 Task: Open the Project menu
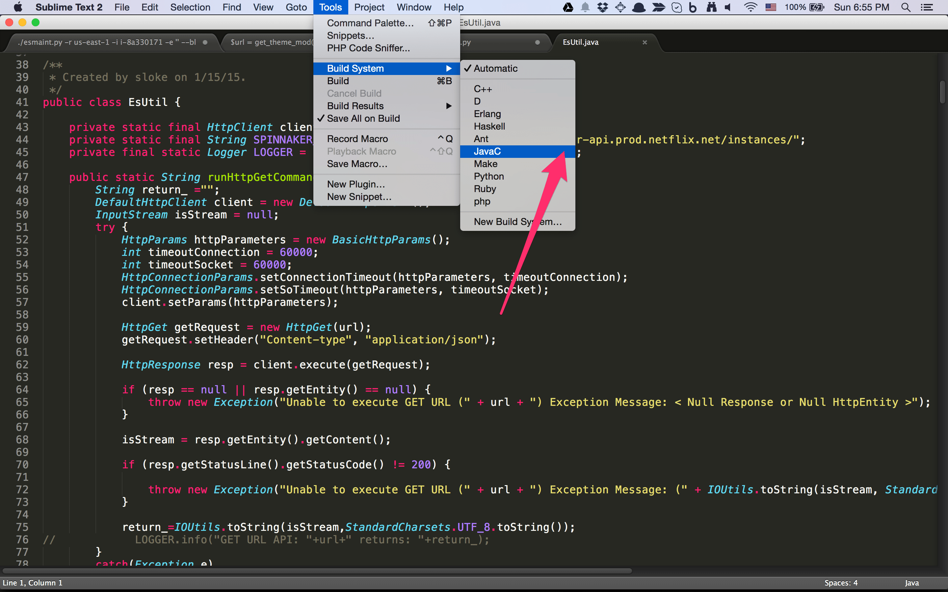369,7
